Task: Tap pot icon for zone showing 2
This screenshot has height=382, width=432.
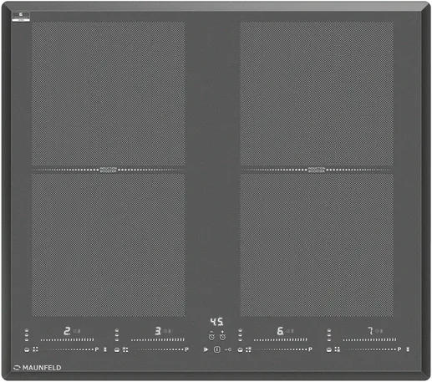Action: tap(27, 349)
